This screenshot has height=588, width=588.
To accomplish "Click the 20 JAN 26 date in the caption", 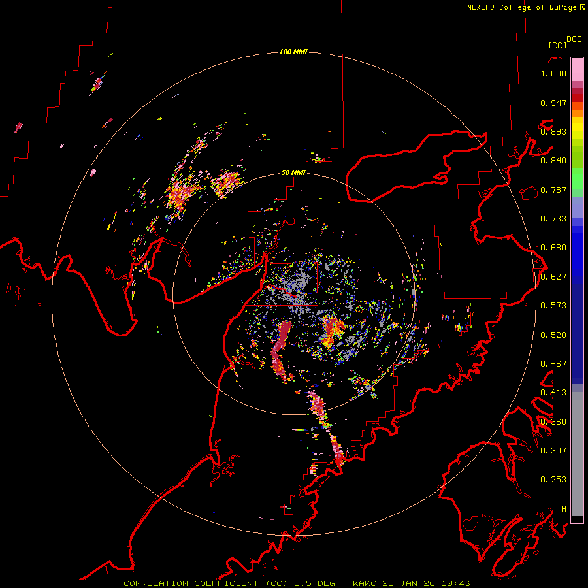I will coord(409,583).
